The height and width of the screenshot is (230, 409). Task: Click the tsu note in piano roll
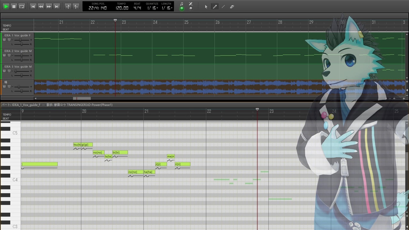(x=77, y=145)
